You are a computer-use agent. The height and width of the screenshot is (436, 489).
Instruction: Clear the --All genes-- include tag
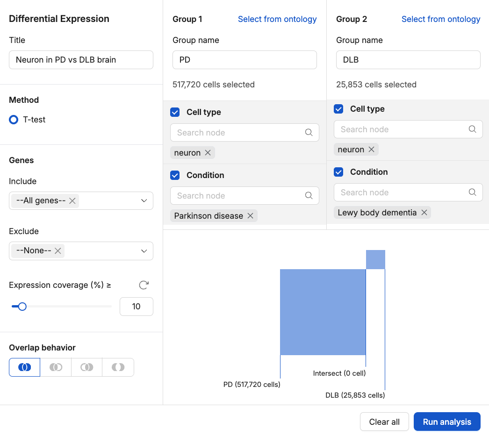pyautogui.click(x=72, y=200)
